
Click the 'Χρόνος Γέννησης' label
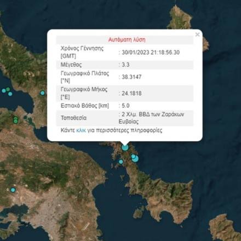[x=82, y=49]
